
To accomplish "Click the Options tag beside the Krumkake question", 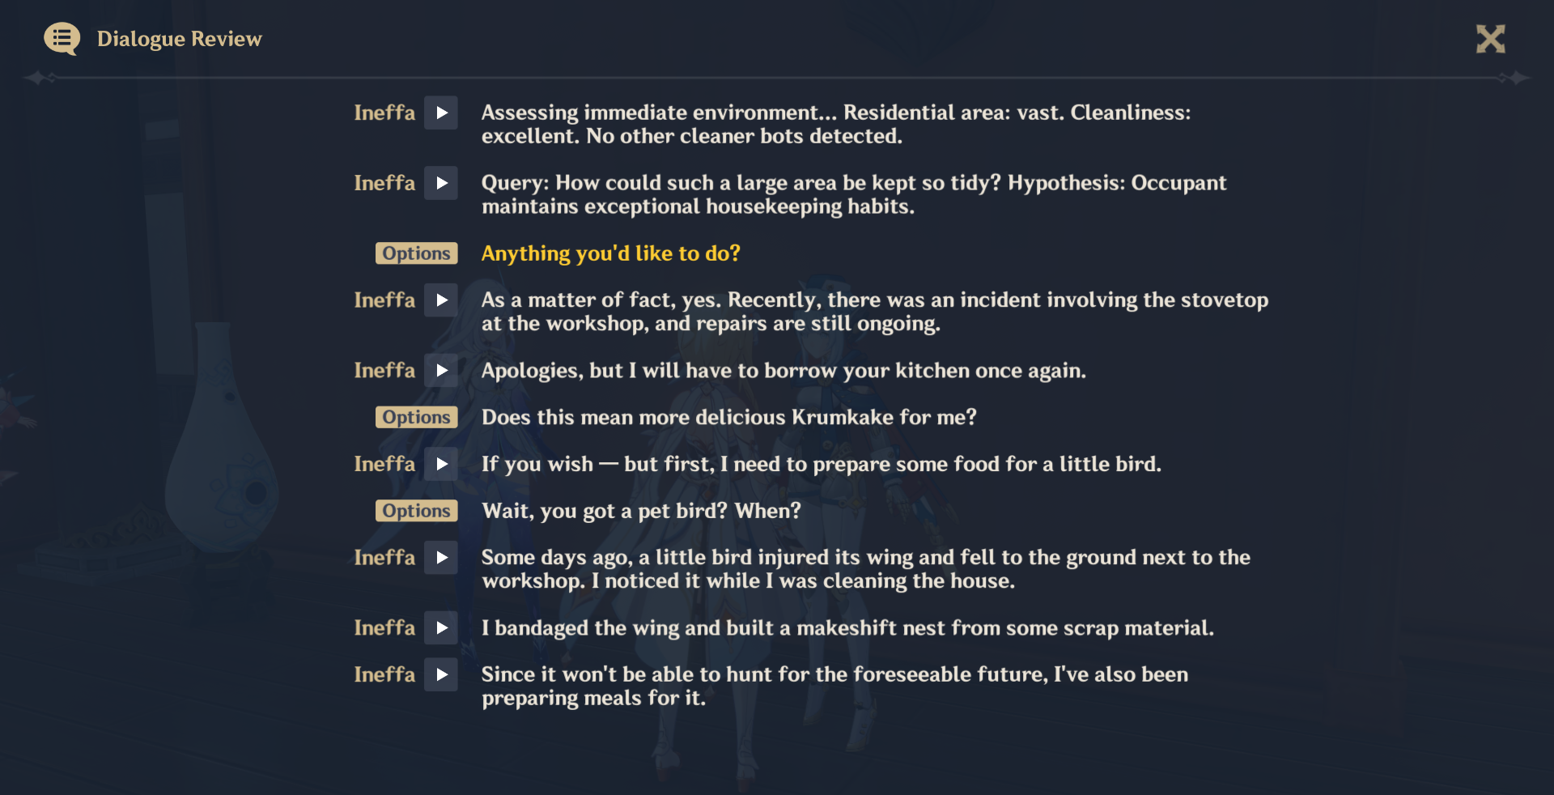I will 416,417.
